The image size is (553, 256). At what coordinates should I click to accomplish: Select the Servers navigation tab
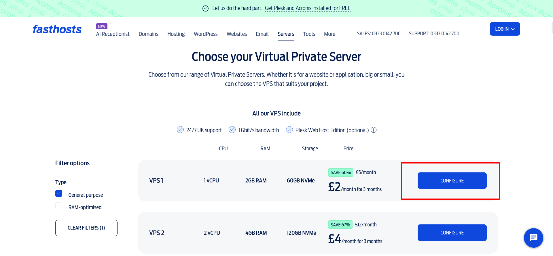point(286,34)
